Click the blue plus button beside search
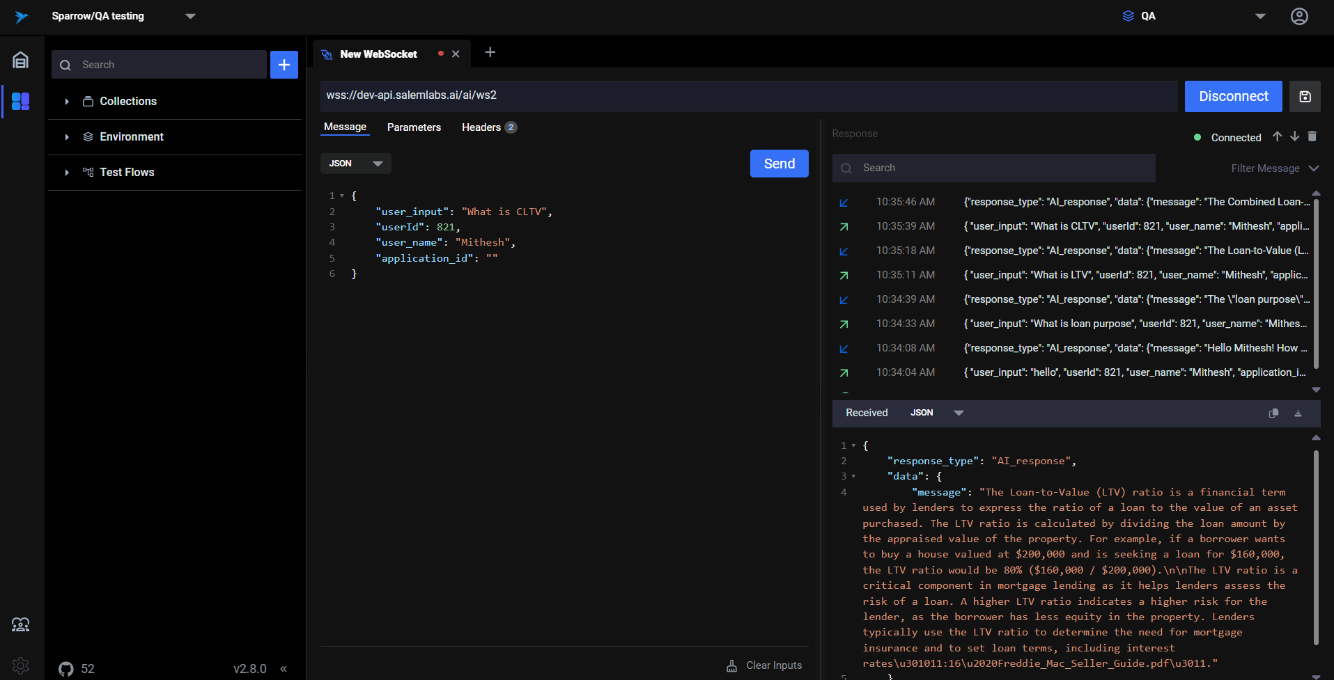The width and height of the screenshot is (1334, 680). click(284, 65)
